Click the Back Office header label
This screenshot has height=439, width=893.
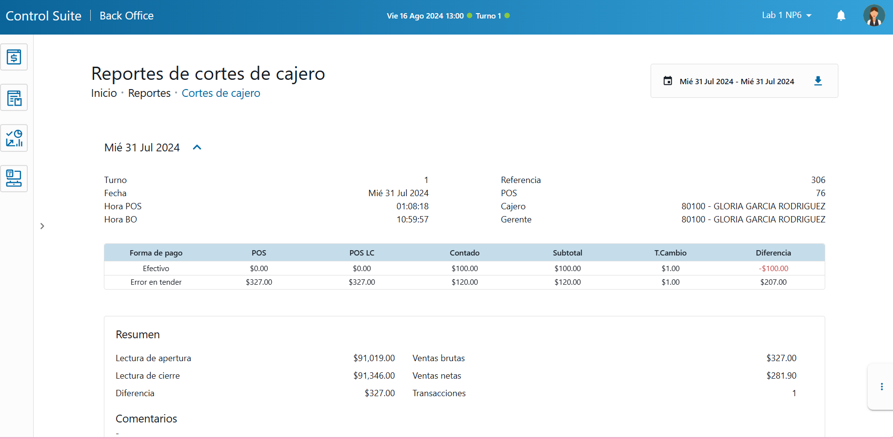(126, 16)
